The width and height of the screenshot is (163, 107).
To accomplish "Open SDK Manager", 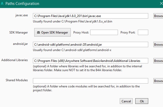I will [x=53, y=32].
